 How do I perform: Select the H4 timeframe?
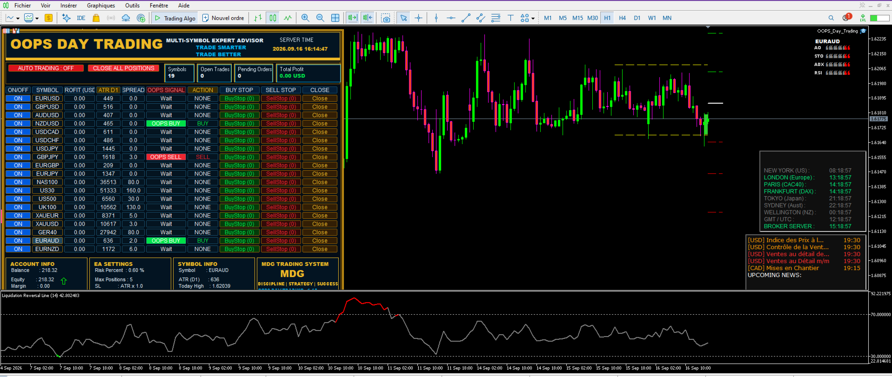click(x=623, y=18)
